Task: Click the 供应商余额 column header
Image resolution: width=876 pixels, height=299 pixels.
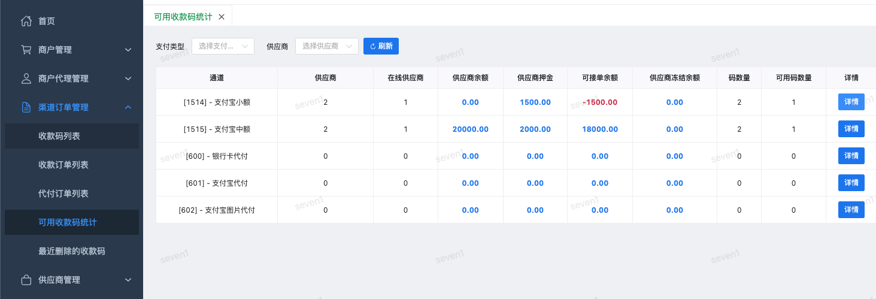Action: point(470,78)
